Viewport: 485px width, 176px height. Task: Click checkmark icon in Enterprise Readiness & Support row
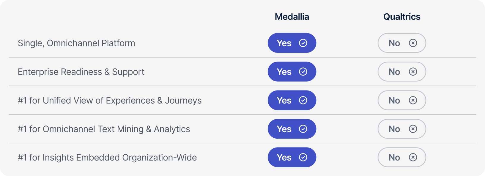pos(303,72)
